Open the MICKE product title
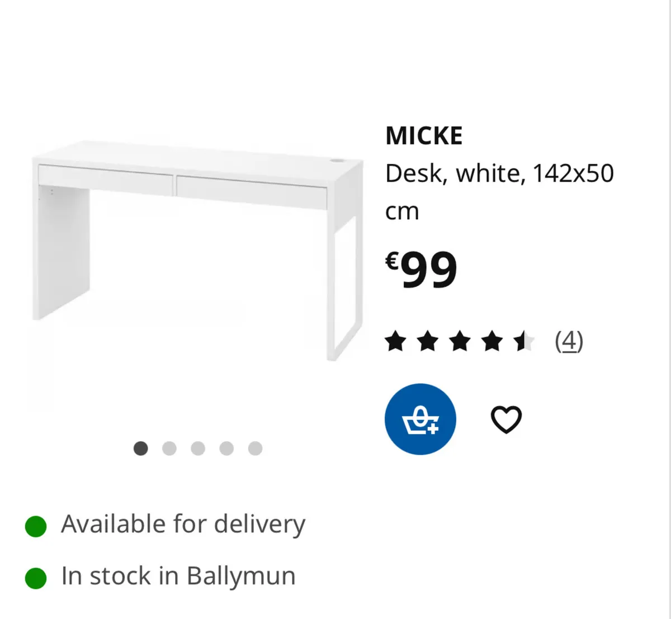The width and height of the screenshot is (671, 619). click(x=423, y=134)
